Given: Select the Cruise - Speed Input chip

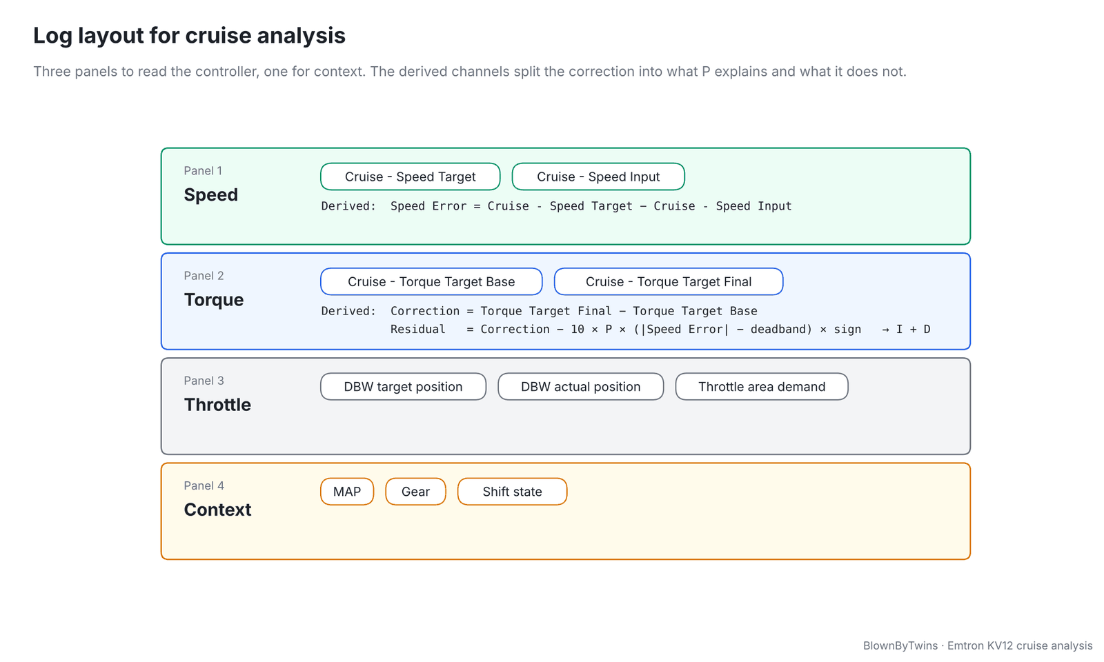Looking at the screenshot, I should (598, 177).
